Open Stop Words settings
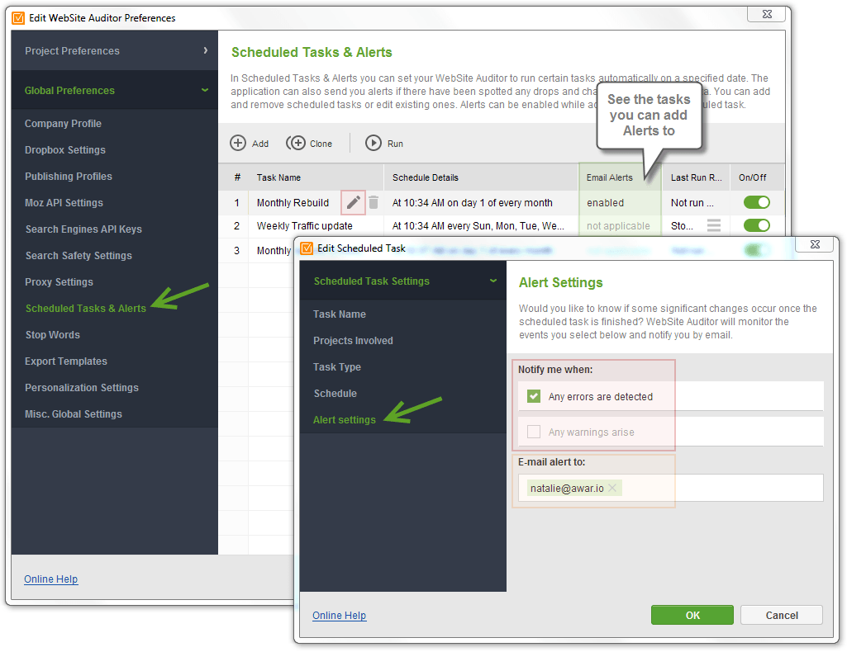 (x=53, y=335)
